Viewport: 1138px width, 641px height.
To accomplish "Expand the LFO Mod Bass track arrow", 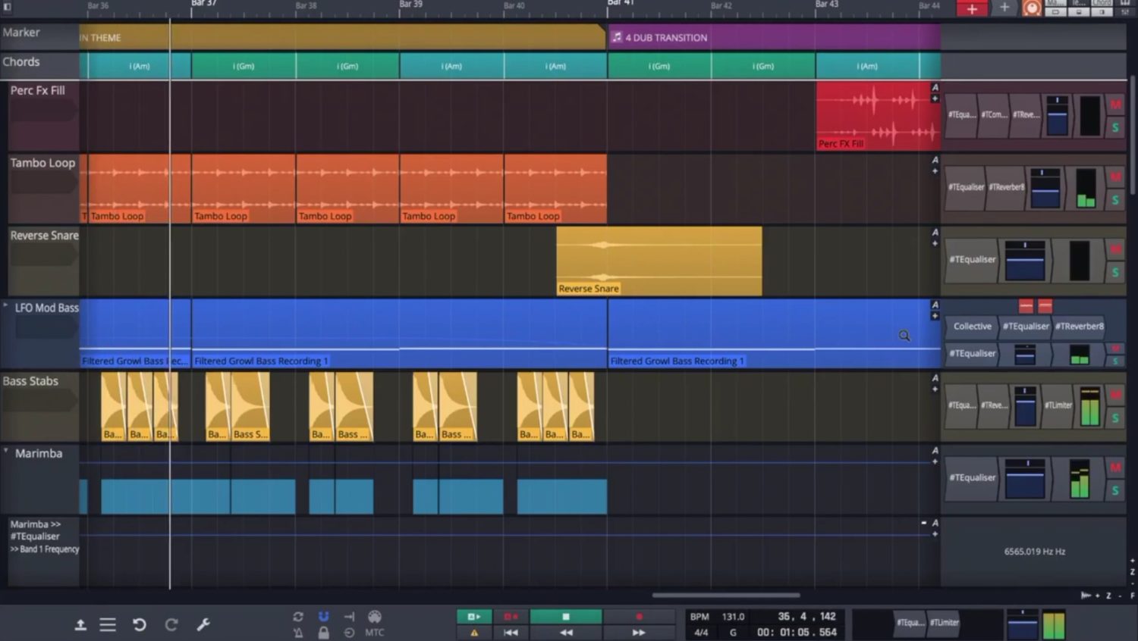I will click(6, 304).
